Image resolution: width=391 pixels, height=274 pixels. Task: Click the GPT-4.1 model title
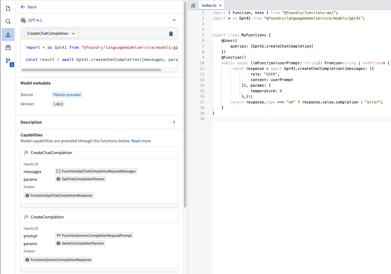35,20
